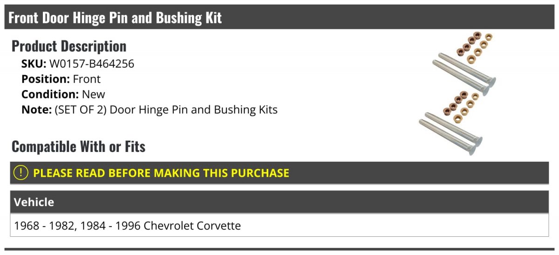This screenshot has width=559, height=255.
Task: Click the Vehicle table header
Action: click(279, 202)
